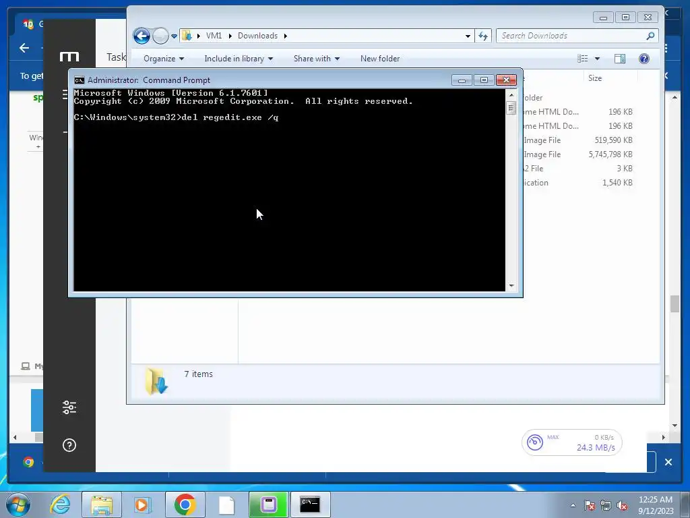Click the purple app icon on taskbar
Viewport: 690px width, 518px height.
click(x=268, y=505)
